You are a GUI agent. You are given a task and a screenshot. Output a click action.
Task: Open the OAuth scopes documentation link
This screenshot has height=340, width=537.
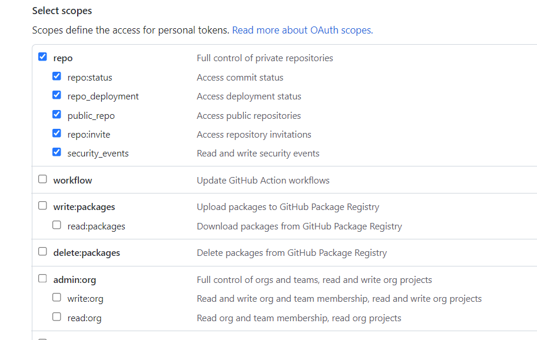click(x=302, y=29)
